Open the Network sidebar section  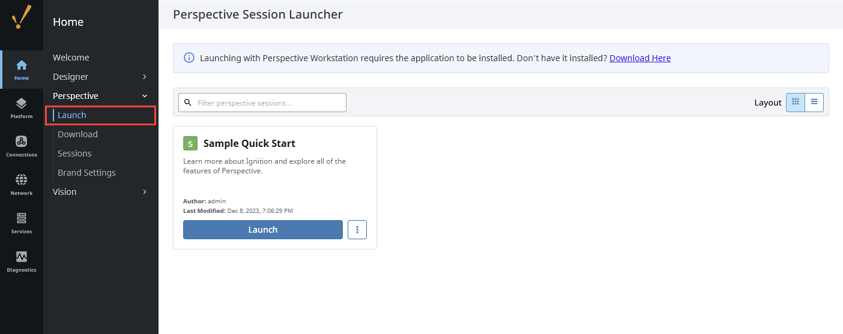[22, 185]
